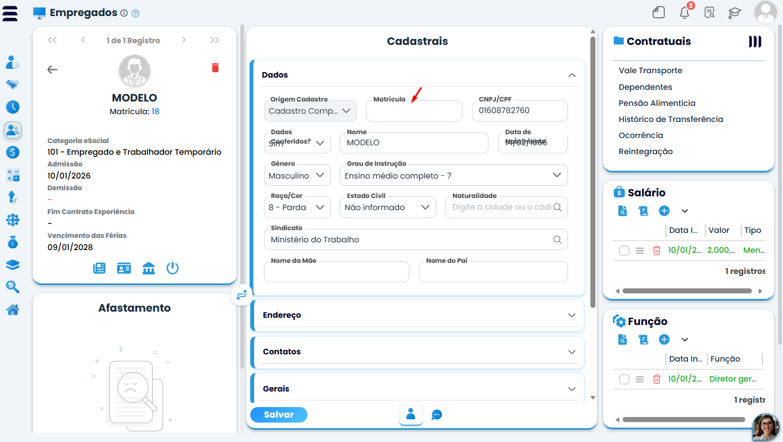
Task: Delete the salary row 10/01 with trash icon
Action: [656, 250]
